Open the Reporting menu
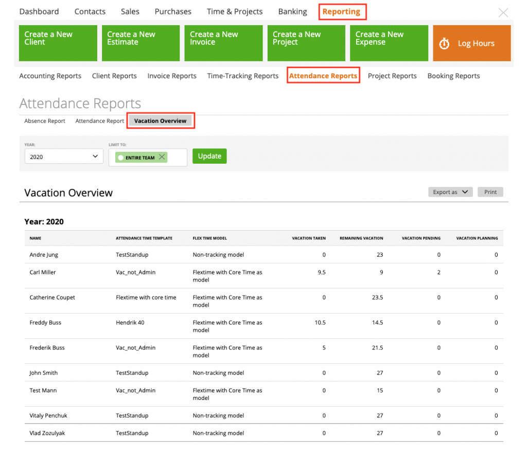This screenshot has height=455, width=527. [x=342, y=11]
